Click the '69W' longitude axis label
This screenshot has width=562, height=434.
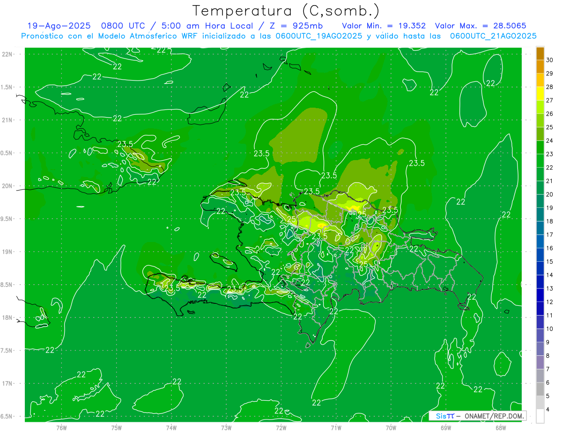(446, 428)
